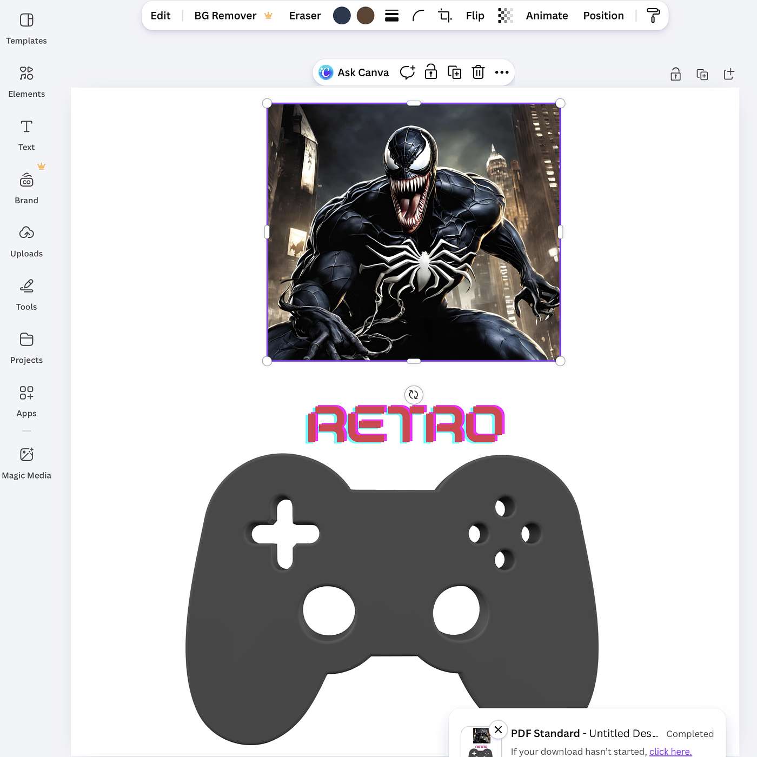Select the RETRO text graphic

coord(406,424)
